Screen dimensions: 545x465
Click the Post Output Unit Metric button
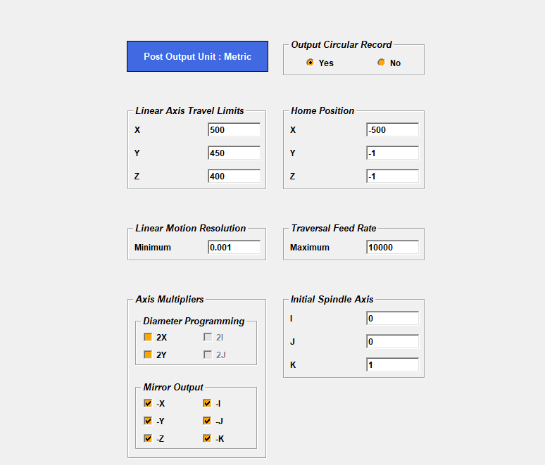(197, 56)
